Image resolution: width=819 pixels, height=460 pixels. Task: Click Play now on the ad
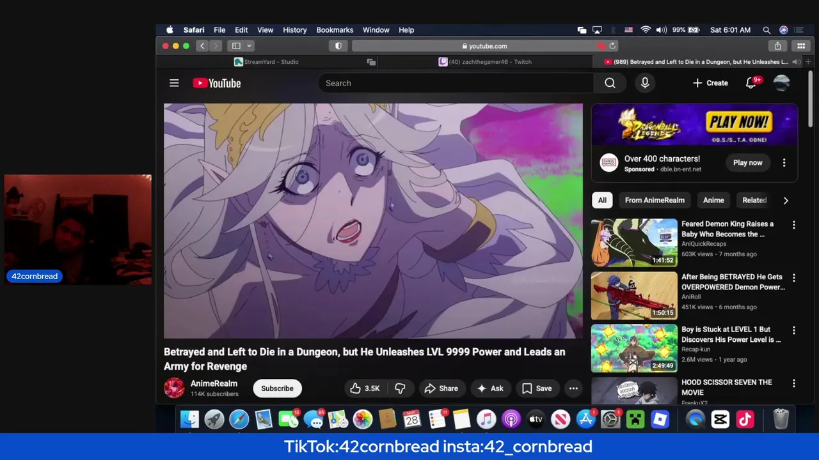(x=747, y=163)
